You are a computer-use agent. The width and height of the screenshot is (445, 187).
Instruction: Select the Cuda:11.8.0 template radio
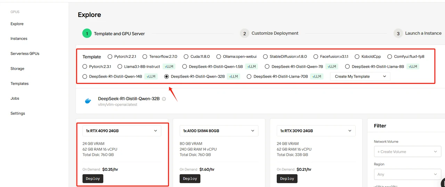(x=186, y=56)
